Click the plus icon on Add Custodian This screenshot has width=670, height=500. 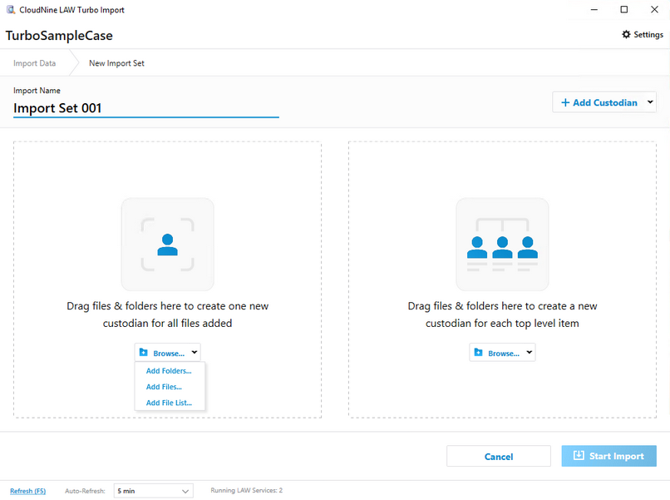click(x=565, y=102)
